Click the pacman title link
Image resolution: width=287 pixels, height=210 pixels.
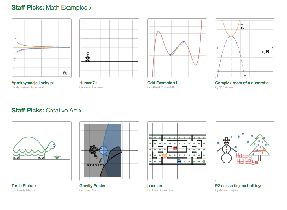pyautogui.click(x=154, y=186)
